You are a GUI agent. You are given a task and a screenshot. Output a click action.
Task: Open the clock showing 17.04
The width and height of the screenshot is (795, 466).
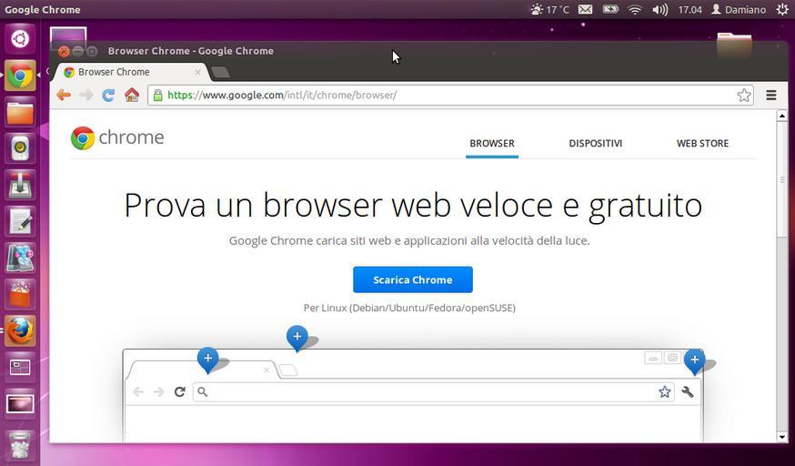point(690,9)
